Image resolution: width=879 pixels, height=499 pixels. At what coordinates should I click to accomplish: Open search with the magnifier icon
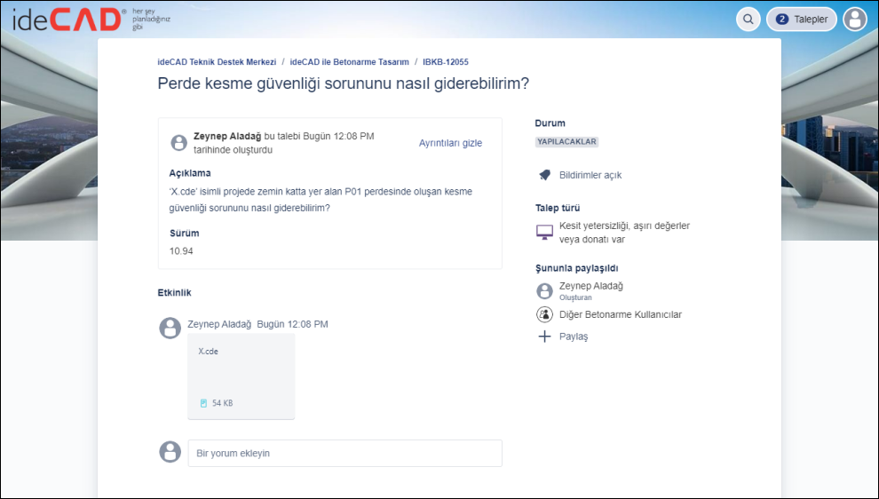[x=748, y=19]
